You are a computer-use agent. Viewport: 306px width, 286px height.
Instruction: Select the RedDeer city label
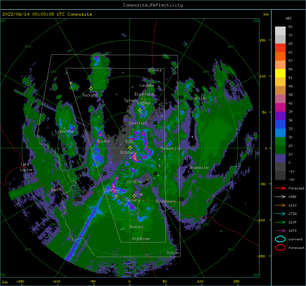tap(144, 103)
